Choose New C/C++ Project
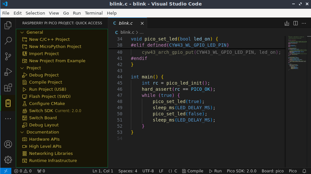 pyautogui.click(x=62, y=40)
